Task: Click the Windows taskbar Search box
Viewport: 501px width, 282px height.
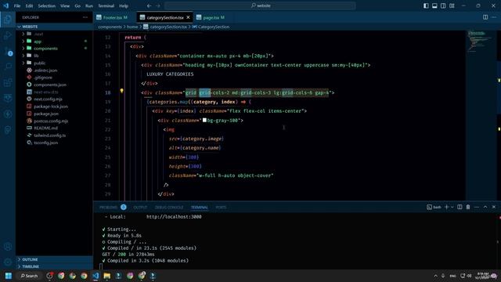Action: point(29,276)
